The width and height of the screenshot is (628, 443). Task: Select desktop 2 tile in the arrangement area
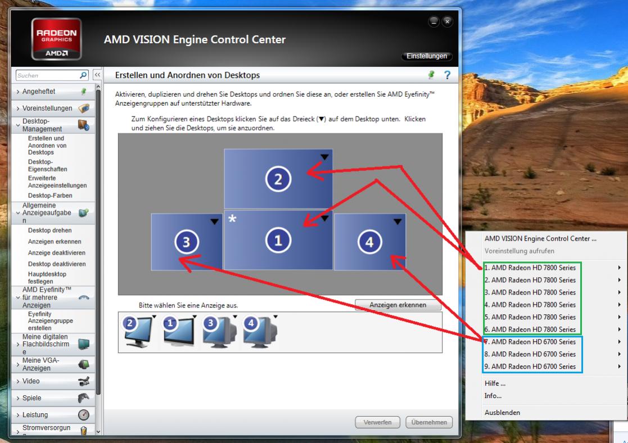pos(278,179)
